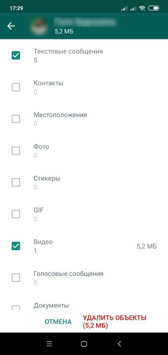Check the Местоположения checkbox
Viewport: 168px width, 355px height.
[16, 119]
